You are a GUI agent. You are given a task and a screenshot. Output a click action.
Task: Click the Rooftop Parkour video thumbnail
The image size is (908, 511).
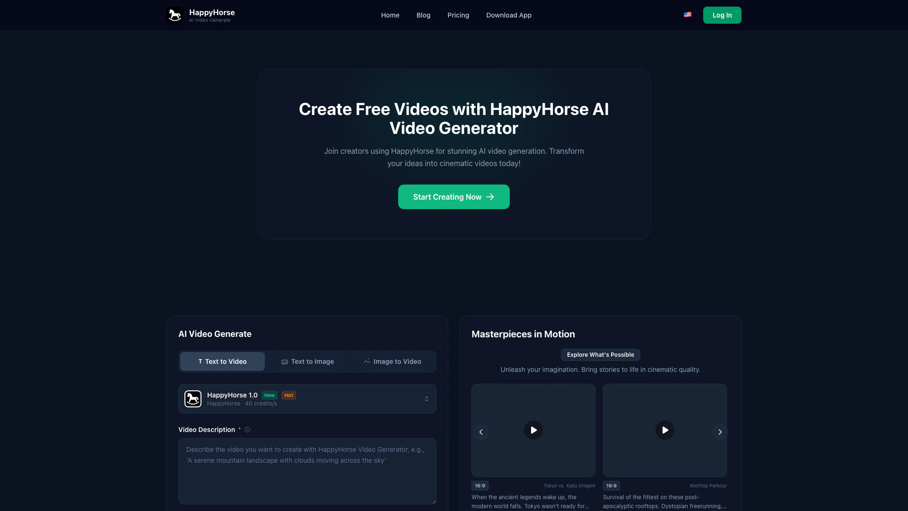(x=665, y=430)
